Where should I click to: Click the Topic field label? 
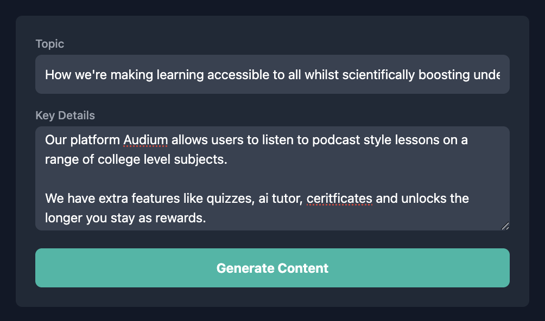(x=50, y=44)
